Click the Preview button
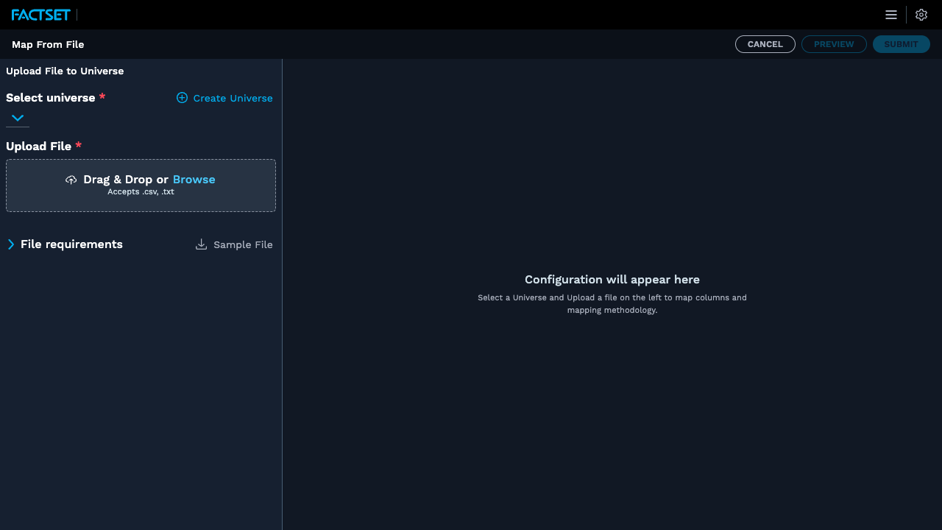Image resolution: width=942 pixels, height=530 pixels. [834, 44]
